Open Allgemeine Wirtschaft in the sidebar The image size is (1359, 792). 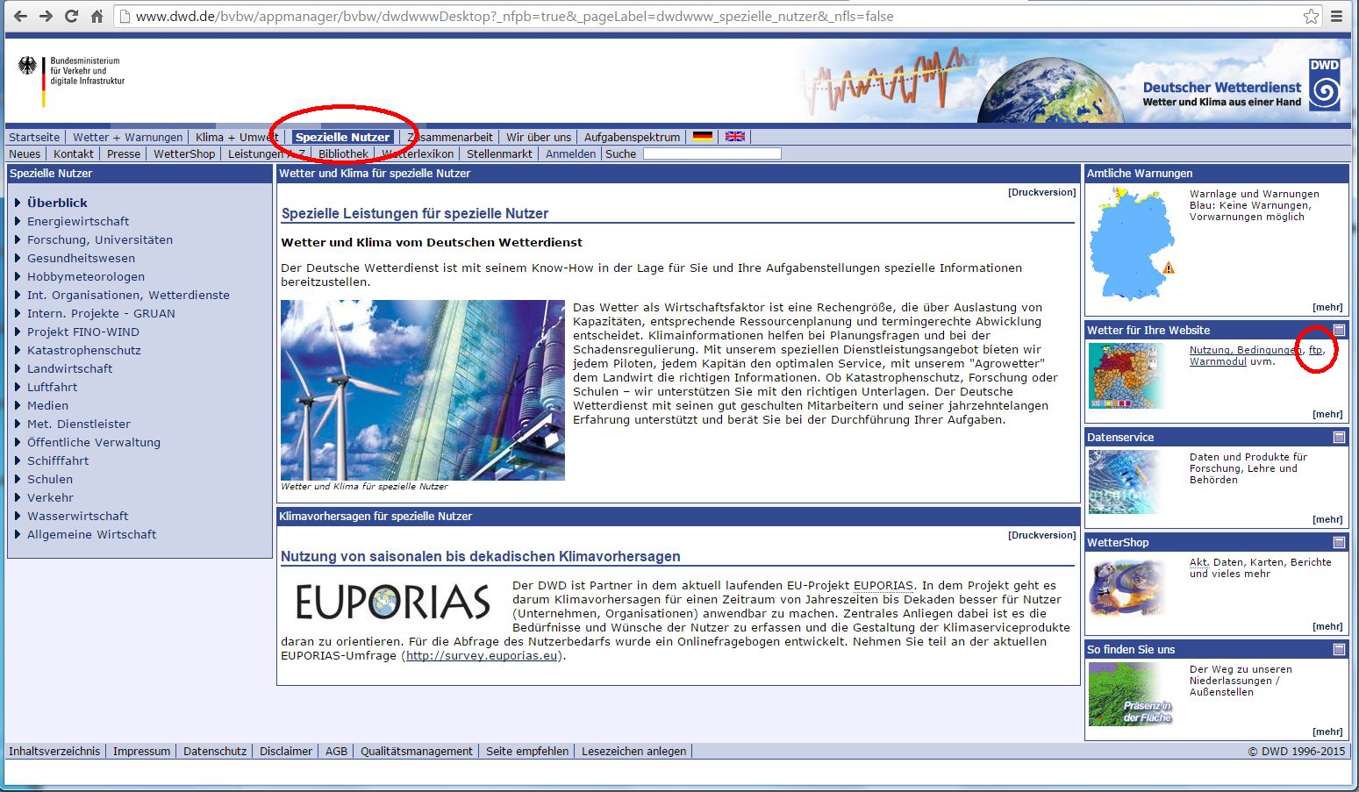click(91, 534)
